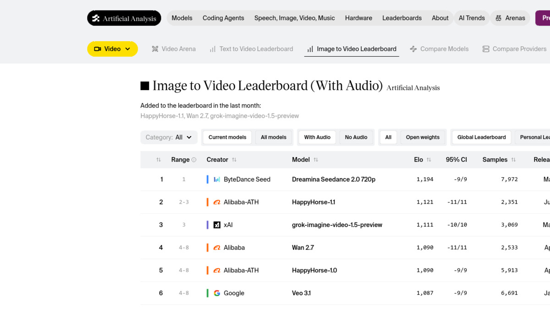
Task: Select the All models filter
Action: point(274,137)
